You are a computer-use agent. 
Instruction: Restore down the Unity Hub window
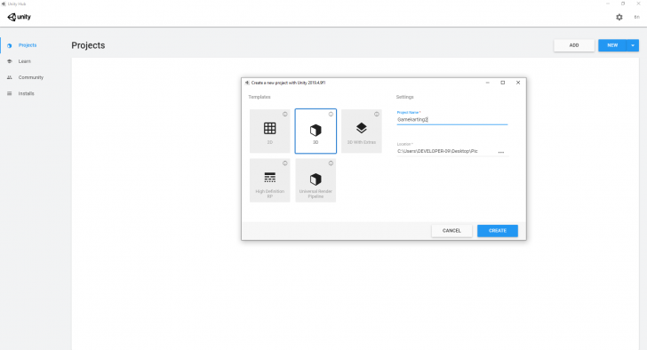(623, 4)
